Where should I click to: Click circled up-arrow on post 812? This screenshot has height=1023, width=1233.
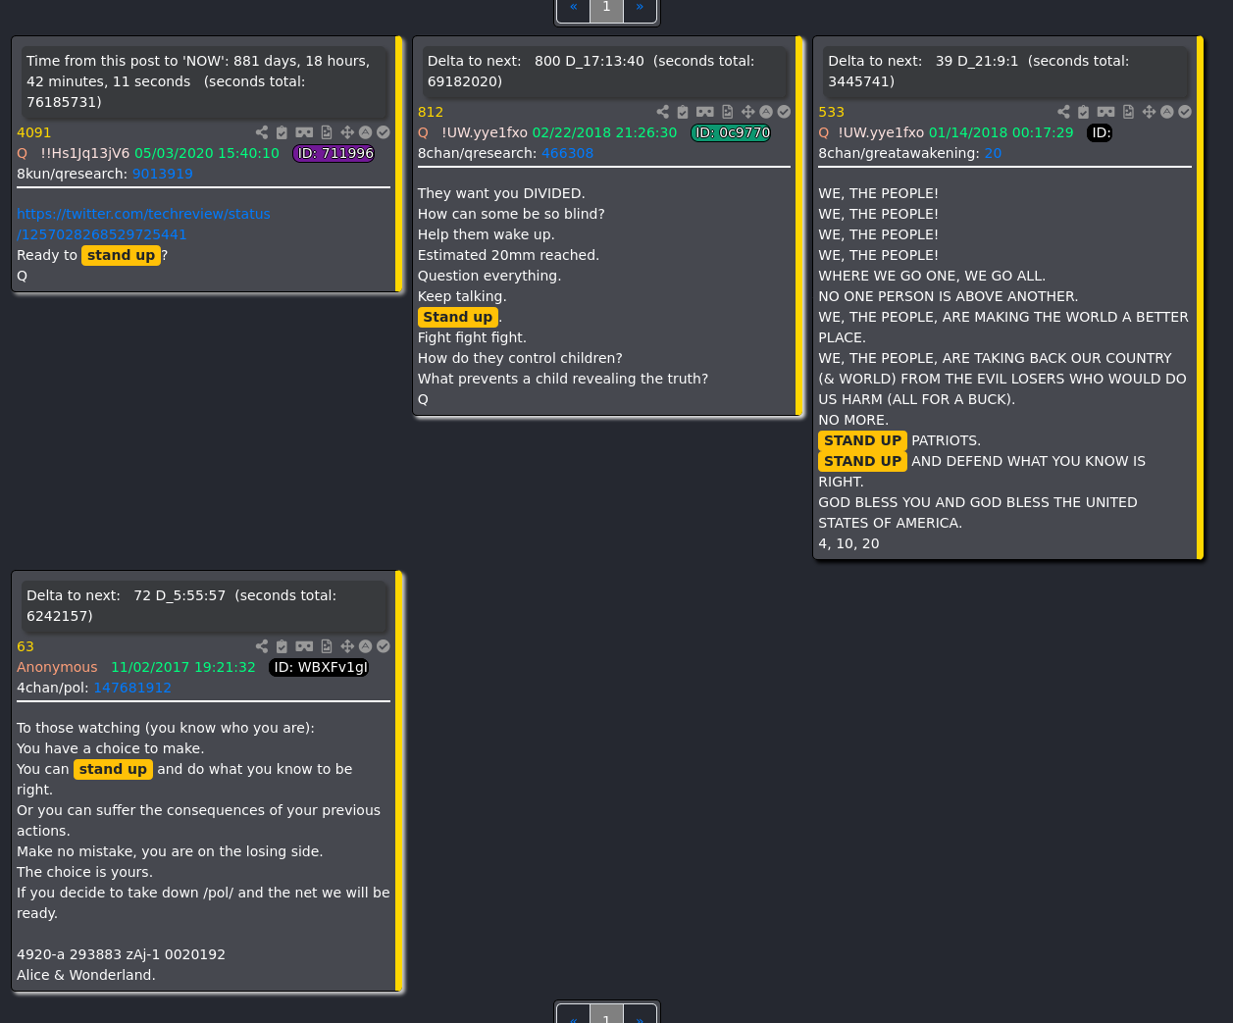tap(766, 112)
